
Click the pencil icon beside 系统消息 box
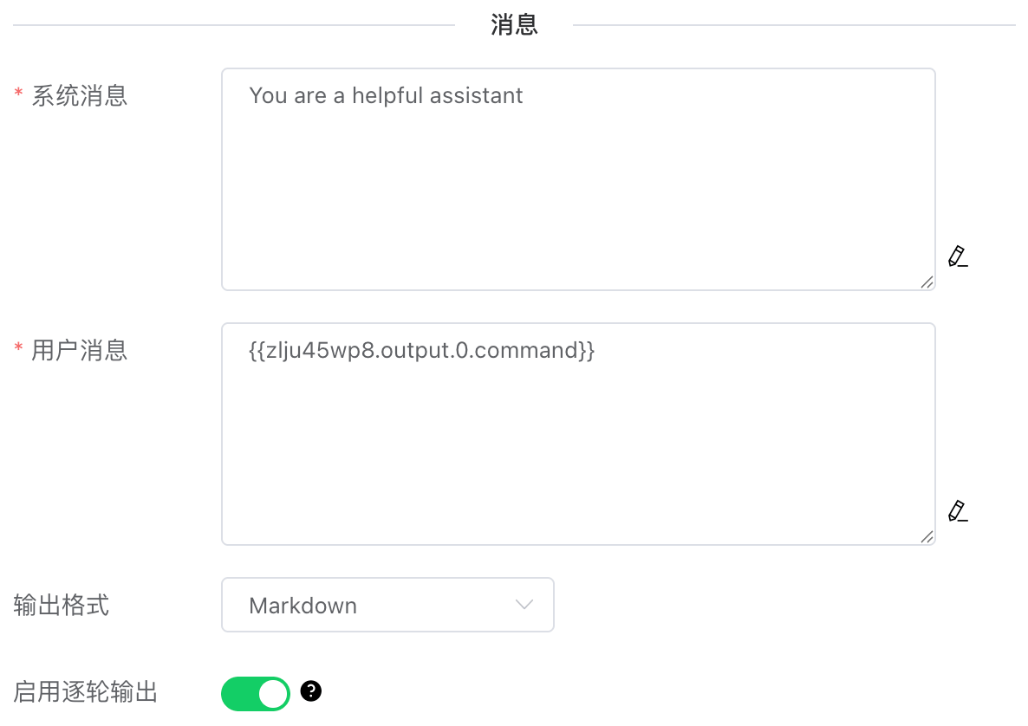coord(957,256)
